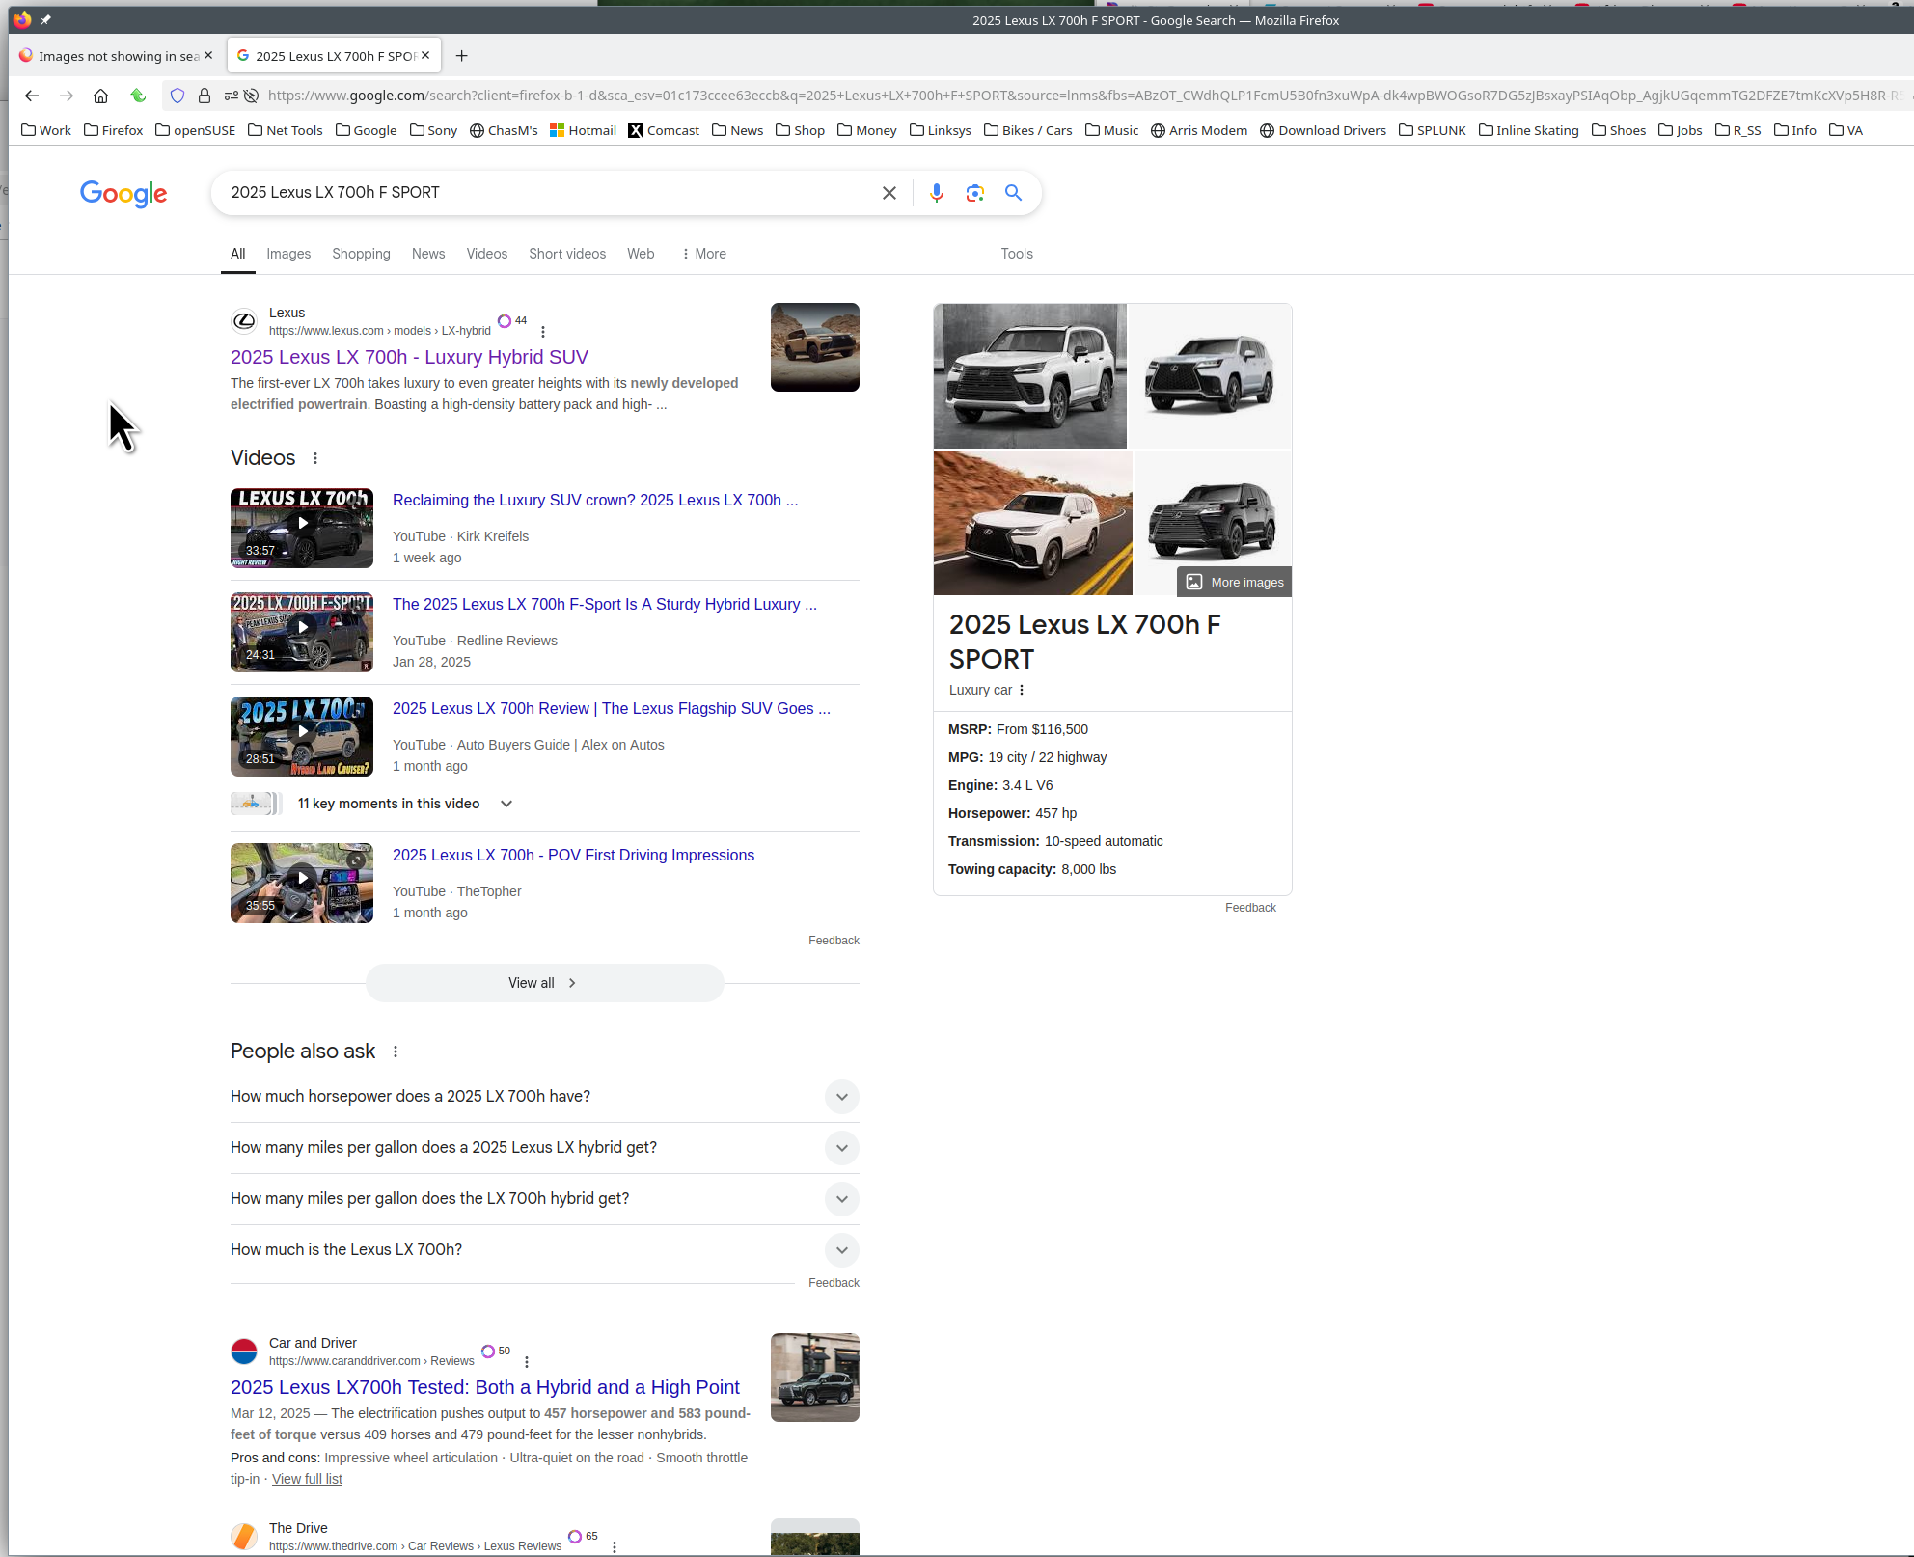Switch to the Web results tab

(x=641, y=254)
